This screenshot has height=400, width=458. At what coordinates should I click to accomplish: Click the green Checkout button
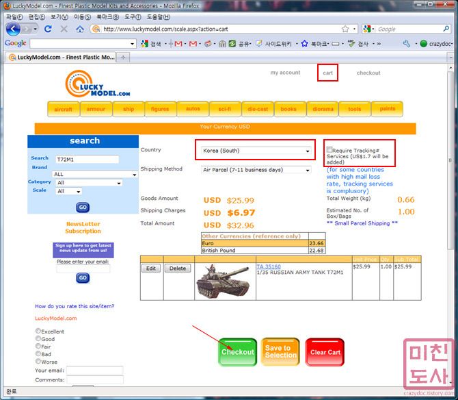click(237, 352)
